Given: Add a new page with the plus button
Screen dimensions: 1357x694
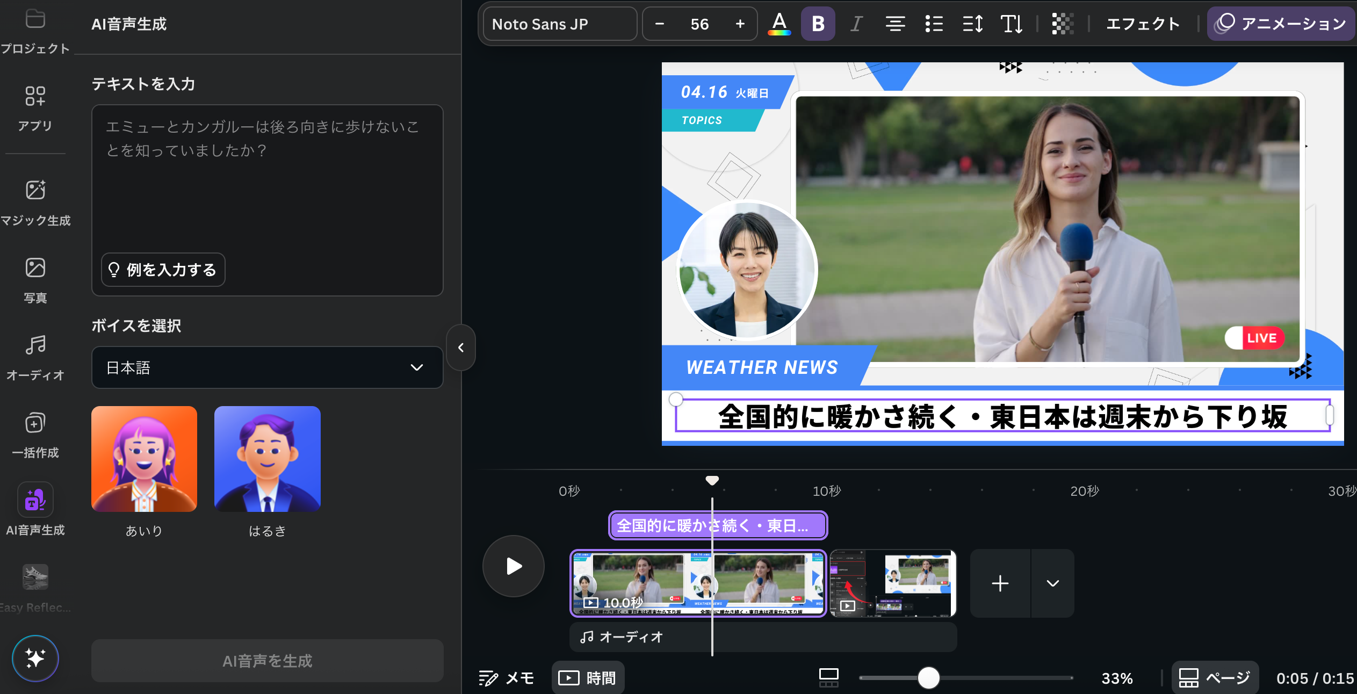Looking at the screenshot, I should click(1000, 583).
